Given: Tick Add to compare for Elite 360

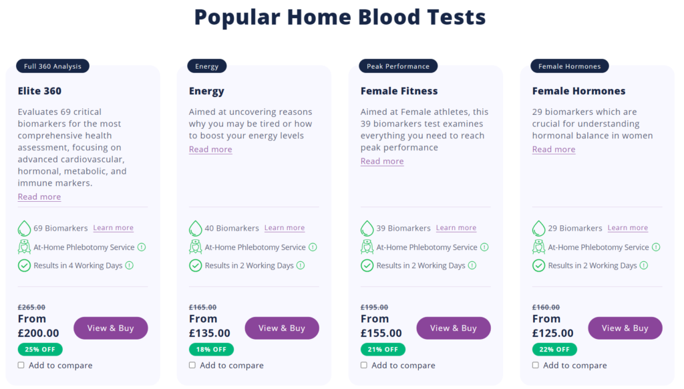Looking at the screenshot, I should (x=21, y=365).
